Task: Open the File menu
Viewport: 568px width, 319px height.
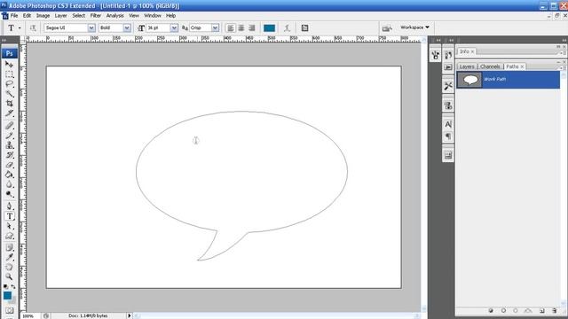Action: tap(14, 16)
